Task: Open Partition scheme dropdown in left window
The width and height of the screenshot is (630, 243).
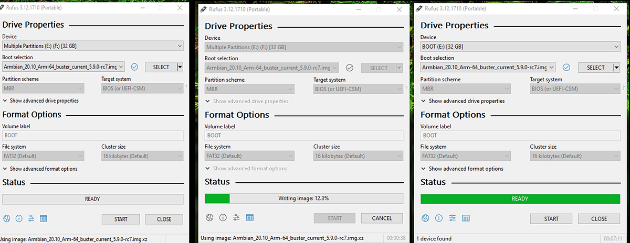Action: (43, 89)
